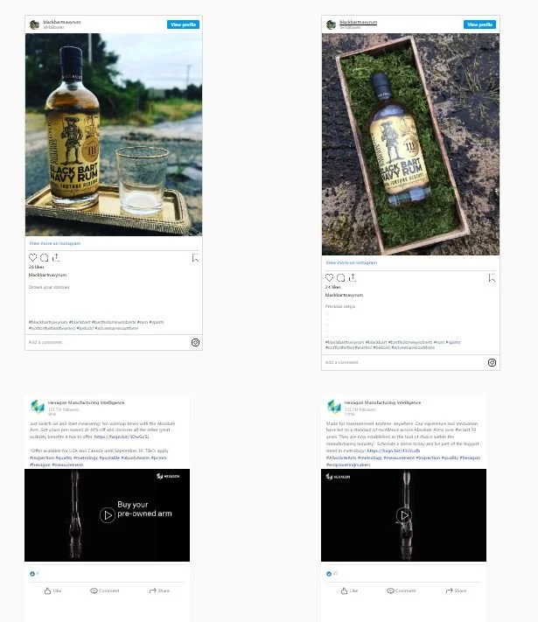Screen dimensions: 538x622
Task: Play the Buy your pre-owned arm video
Action: (107, 515)
